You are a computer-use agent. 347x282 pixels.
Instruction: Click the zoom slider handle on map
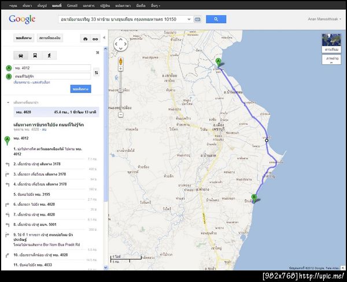point(121,90)
